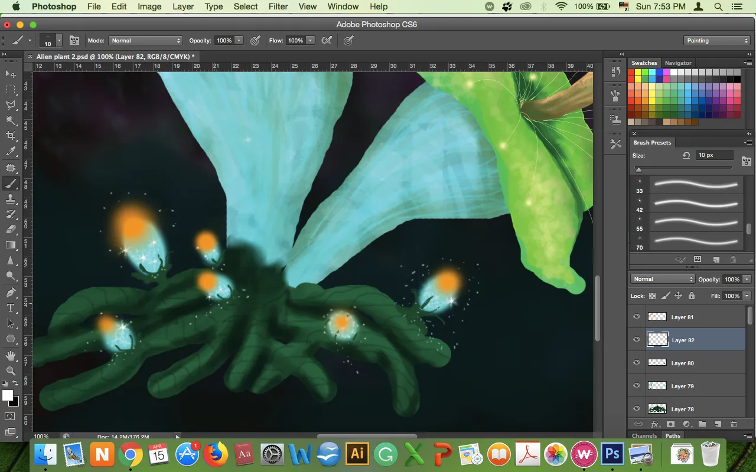Open the Flow slider dropdown
Viewport: 756px width, 472px height.
(x=310, y=41)
